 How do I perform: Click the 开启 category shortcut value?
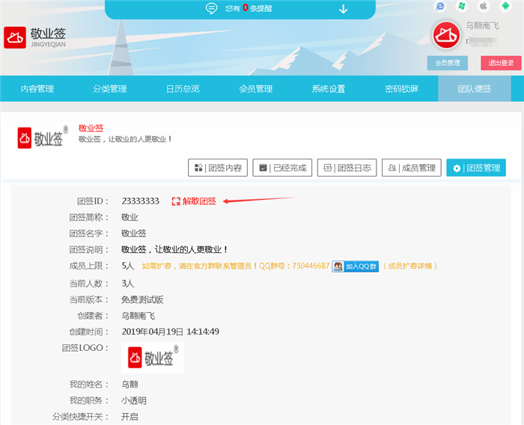click(130, 417)
